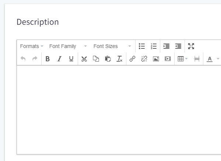Image resolution: width=221 pixels, height=161 pixels.
Task: Paste from clipboard
Action: pos(108,59)
